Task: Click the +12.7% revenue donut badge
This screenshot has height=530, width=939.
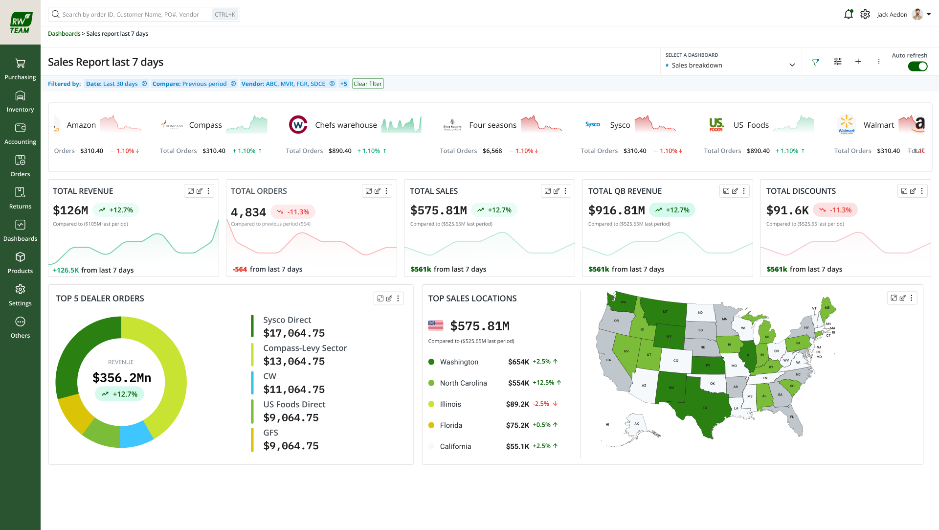Action: (120, 394)
